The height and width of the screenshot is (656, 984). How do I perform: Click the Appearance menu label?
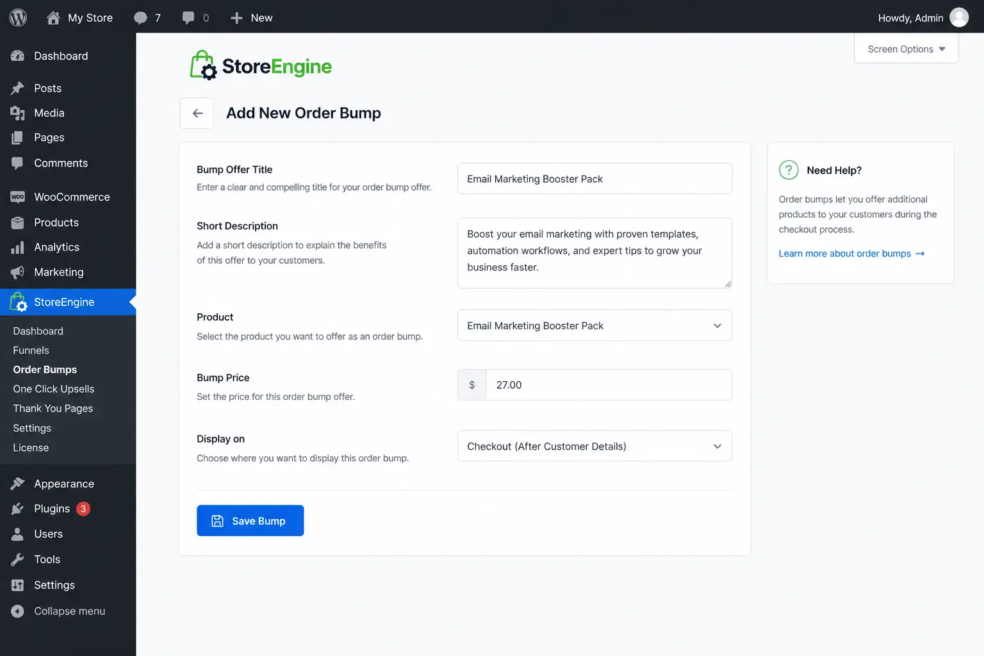pos(64,484)
